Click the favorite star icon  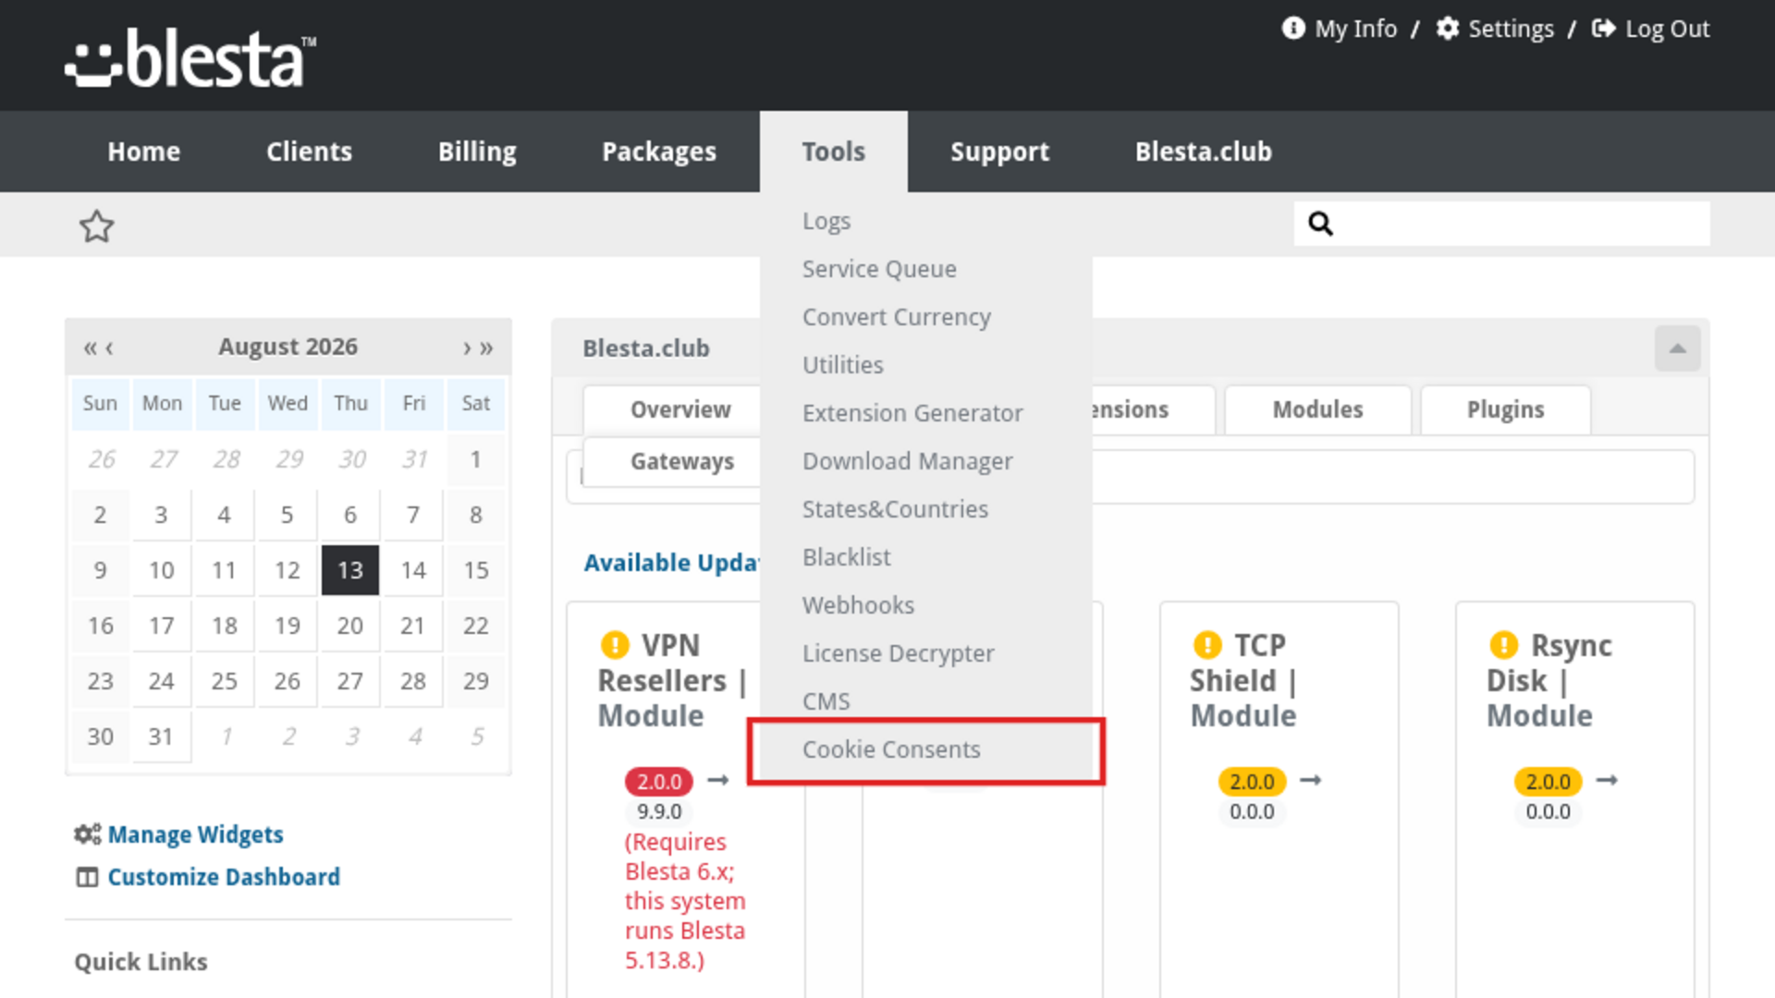(96, 226)
